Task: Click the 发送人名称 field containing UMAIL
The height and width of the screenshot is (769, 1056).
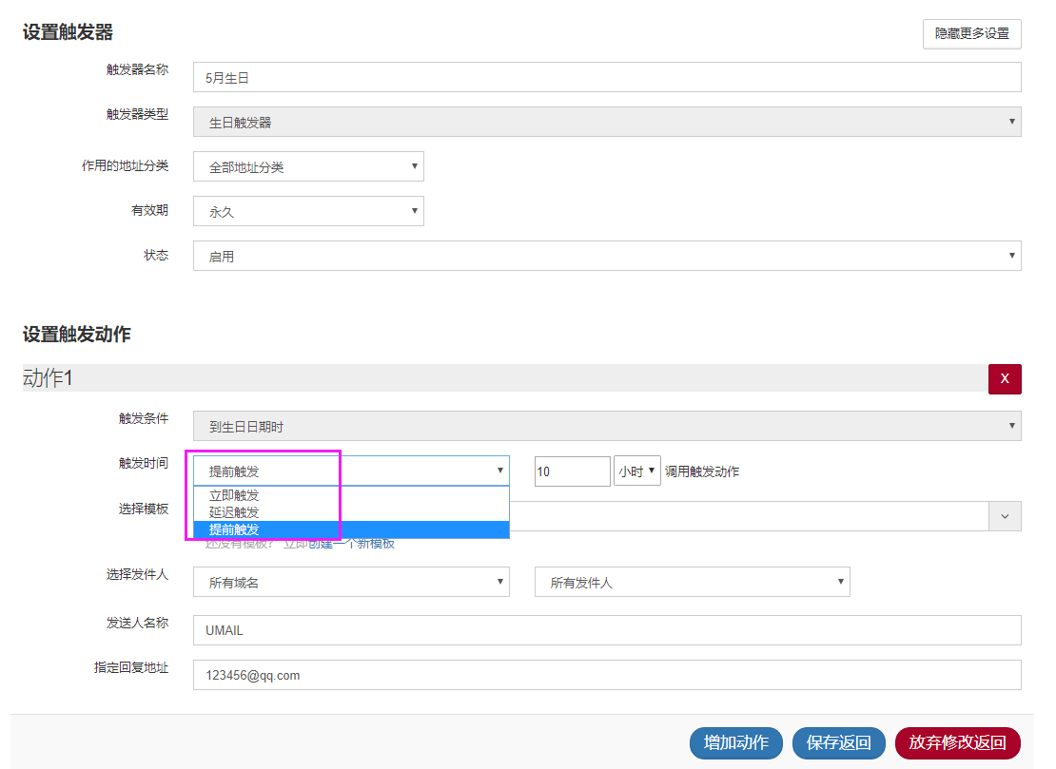Action: (606, 629)
